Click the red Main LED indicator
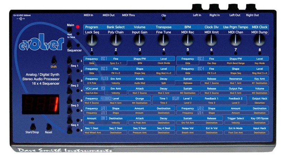Viewport: 286px width, 158px height. click(78, 27)
